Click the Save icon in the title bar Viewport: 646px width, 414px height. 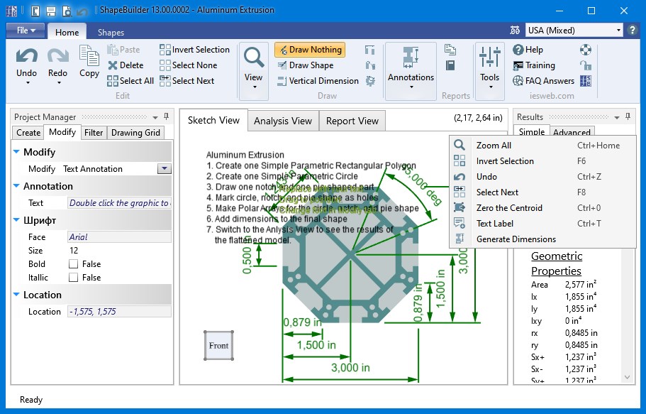(x=50, y=10)
